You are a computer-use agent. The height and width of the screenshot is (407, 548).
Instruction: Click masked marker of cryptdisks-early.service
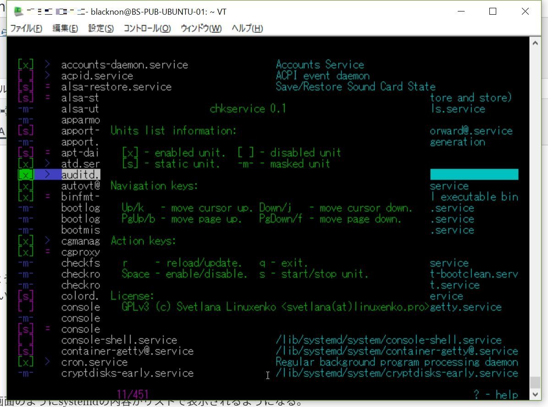coord(26,373)
